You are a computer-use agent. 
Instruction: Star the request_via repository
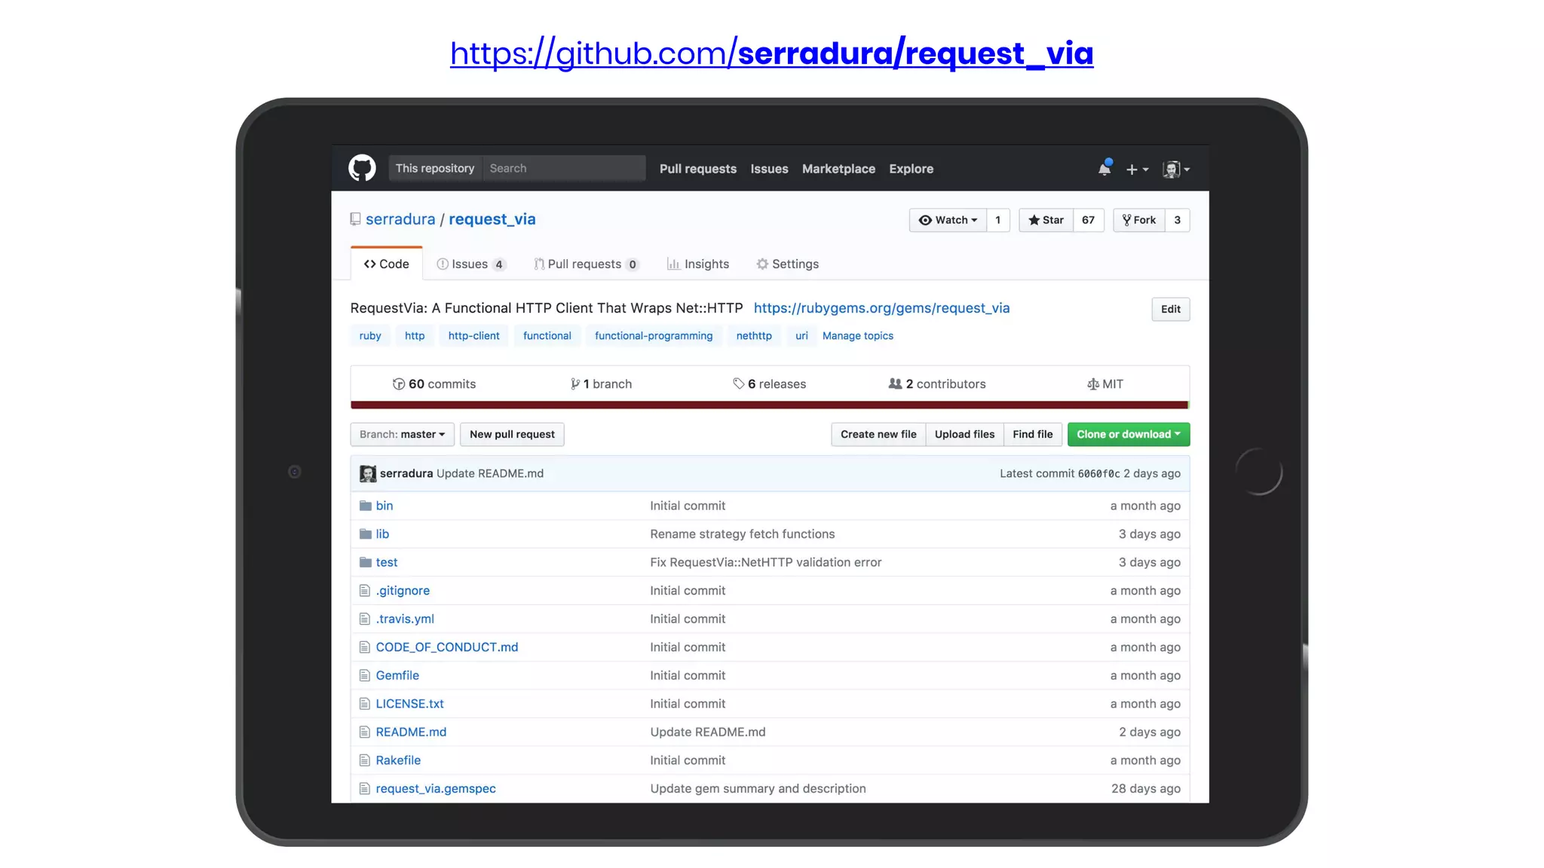tap(1046, 220)
